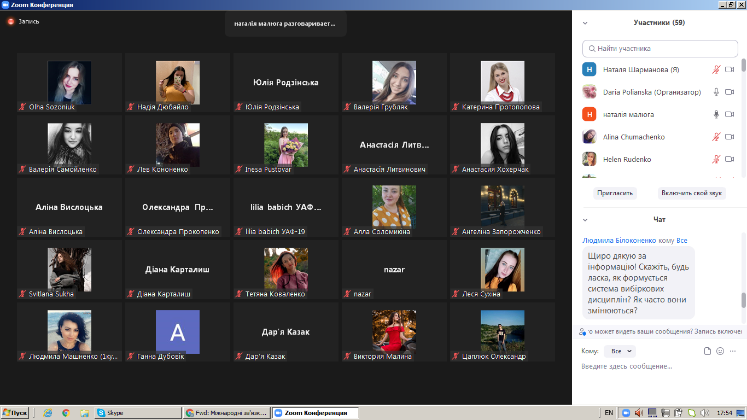
Task: Click the search magnifier in participant search
Action: point(591,49)
